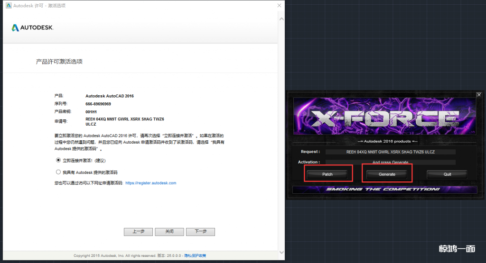
Task: Click the Autodesk logo in the header
Action: click(x=32, y=27)
